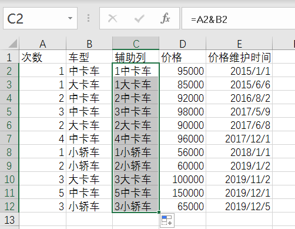The image size is (295, 229).
Task: Click the formula bar grip dots handle
Action: click(x=88, y=18)
